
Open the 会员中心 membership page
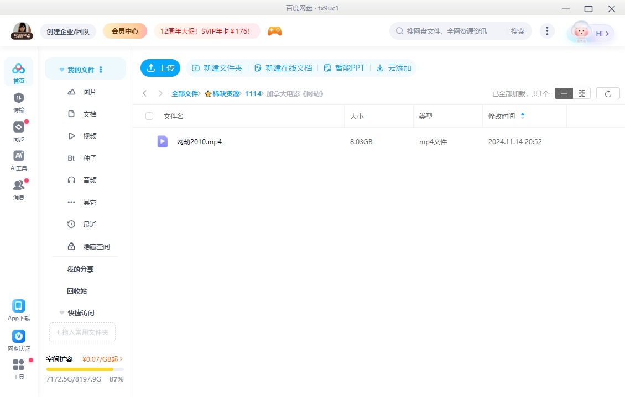point(125,31)
